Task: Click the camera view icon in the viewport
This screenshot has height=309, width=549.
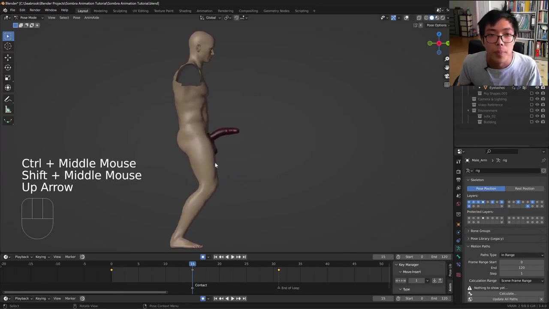Action: [x=446, y=76]
